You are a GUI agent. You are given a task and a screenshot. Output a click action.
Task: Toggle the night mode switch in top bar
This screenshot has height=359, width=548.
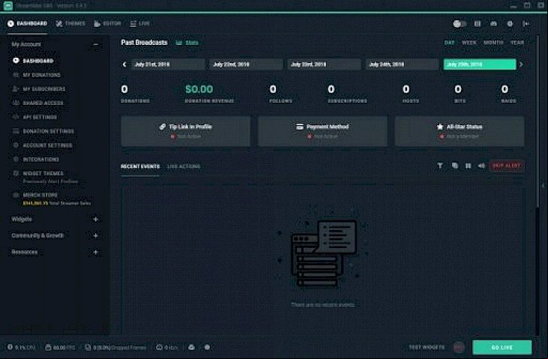460,24
